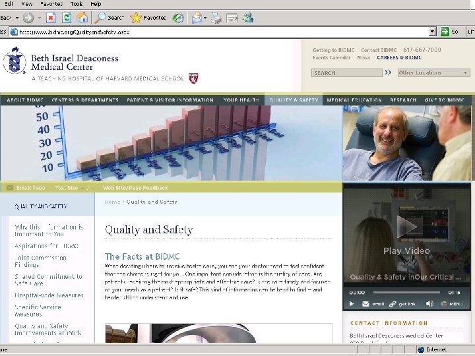Screen dimensions: 475x356
Task: Open the Tools menu
Action: [77, 4]
